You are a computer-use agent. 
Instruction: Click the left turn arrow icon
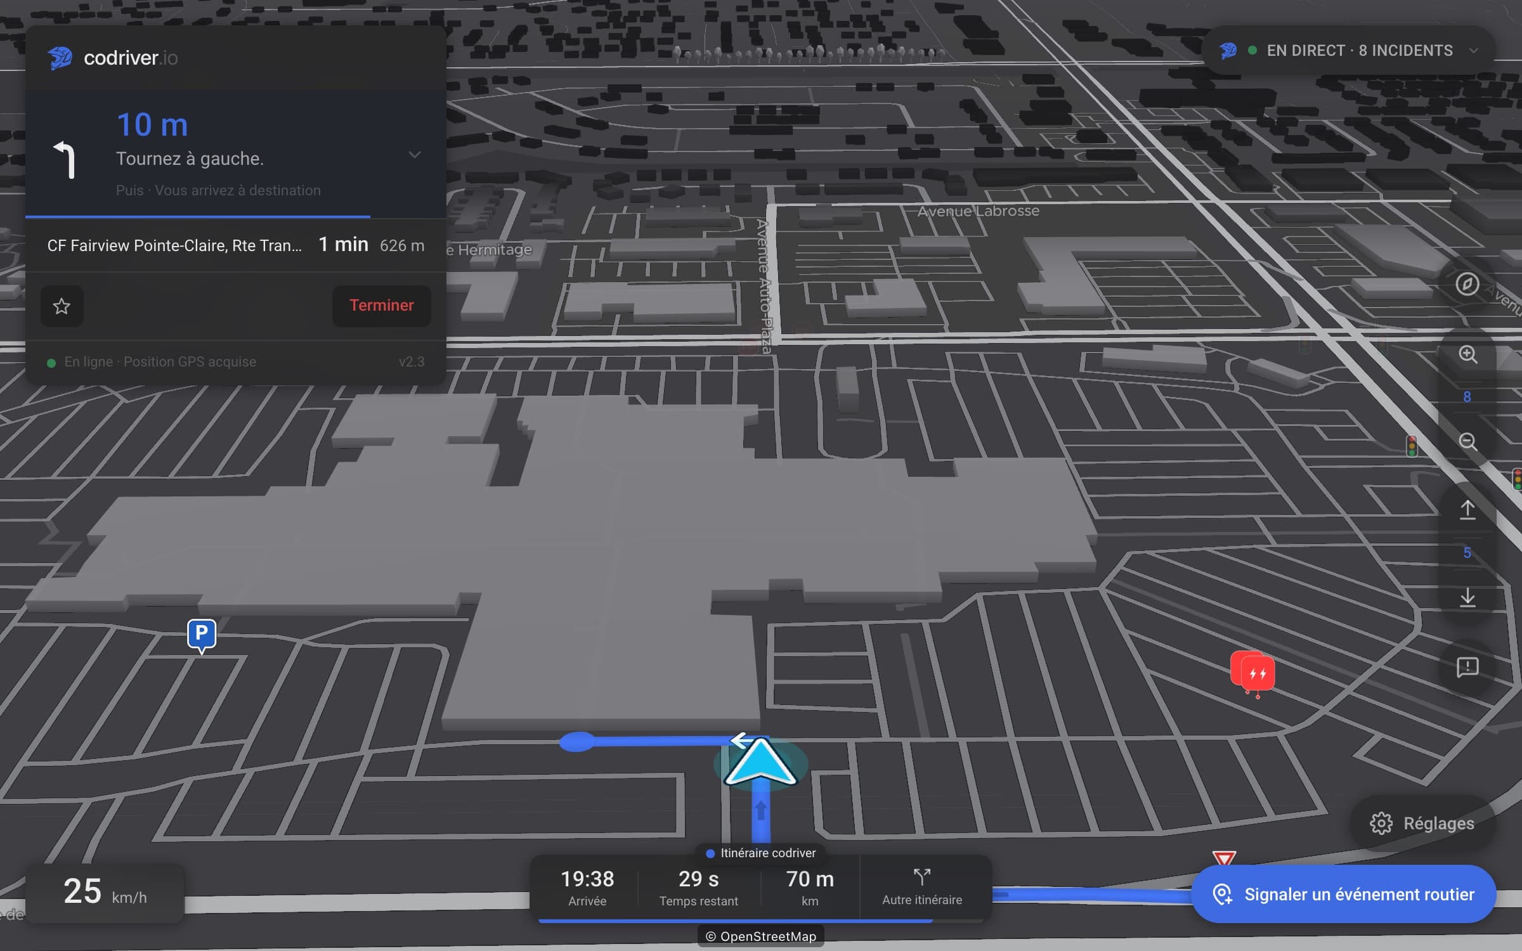(x=65, y=160)
